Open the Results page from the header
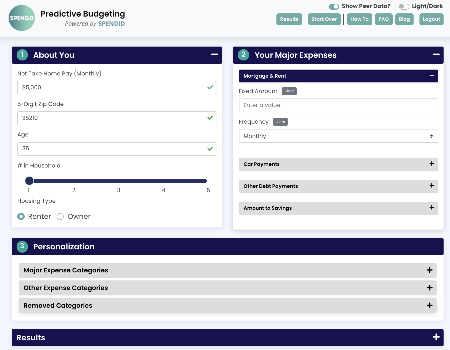The width and height of the screenshot is (450, 350). click(289, 19)
